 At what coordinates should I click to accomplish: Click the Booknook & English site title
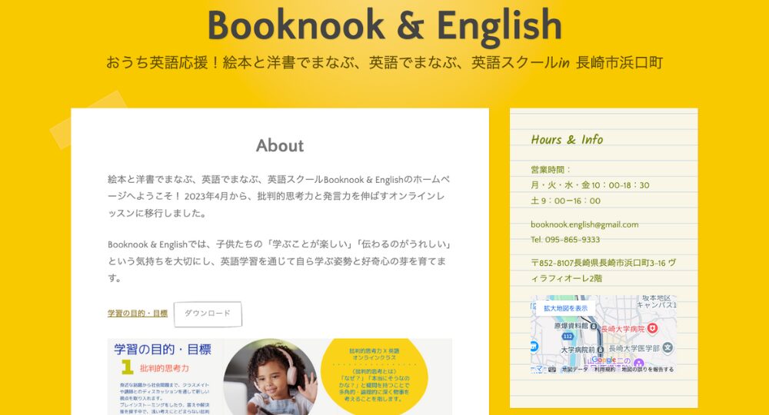pyautogui.click(x=384, y=25)
